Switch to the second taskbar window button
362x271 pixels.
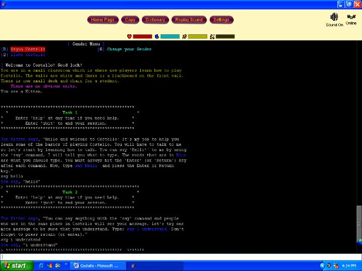[x=154, y=266]
